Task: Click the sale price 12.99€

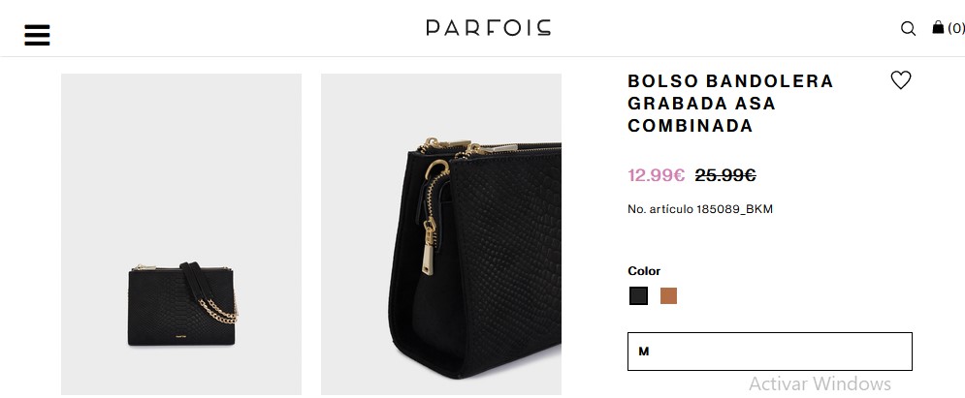Action: coord(657,175)
